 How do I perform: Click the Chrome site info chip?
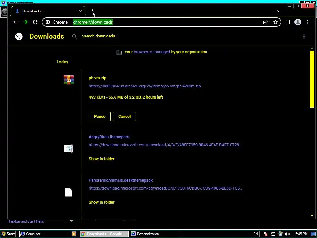coord(57,22)
